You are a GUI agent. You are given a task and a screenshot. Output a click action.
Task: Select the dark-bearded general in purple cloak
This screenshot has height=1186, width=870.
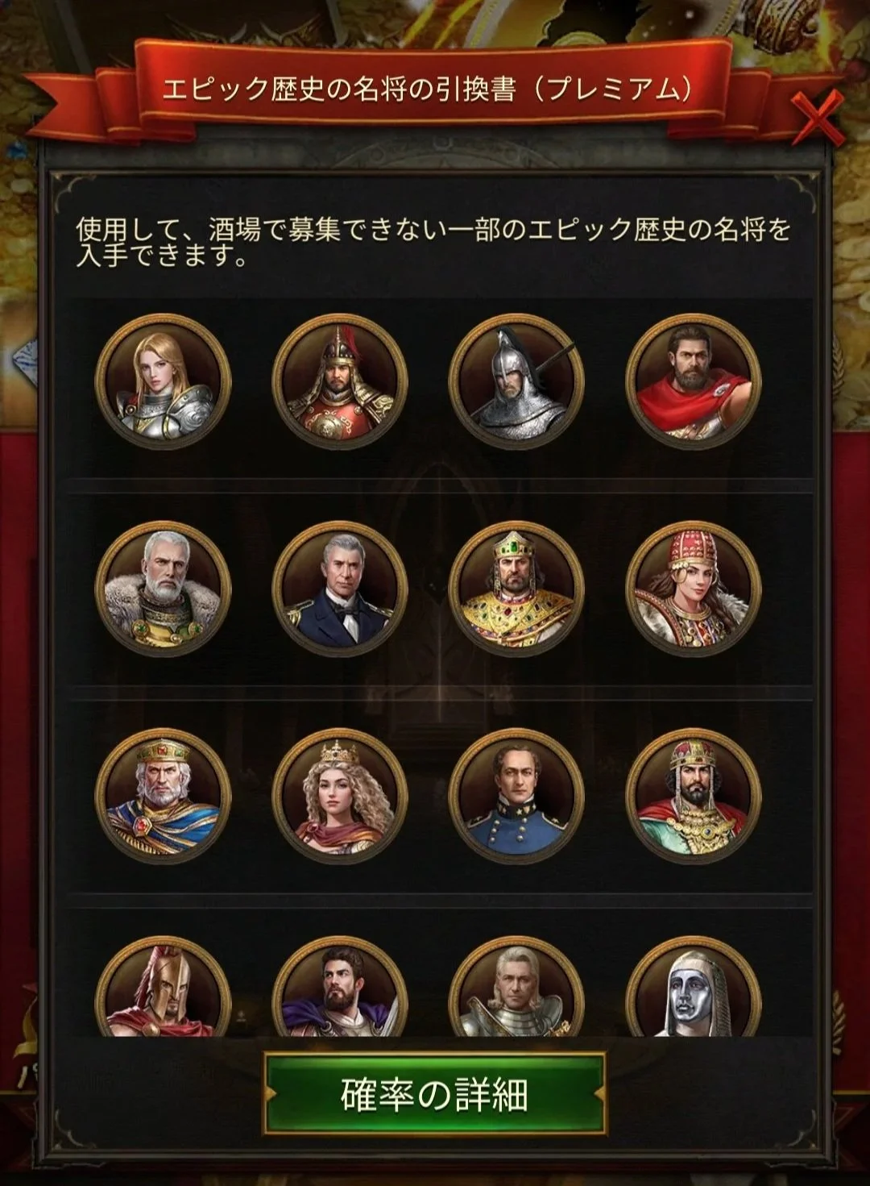(340, 987)
